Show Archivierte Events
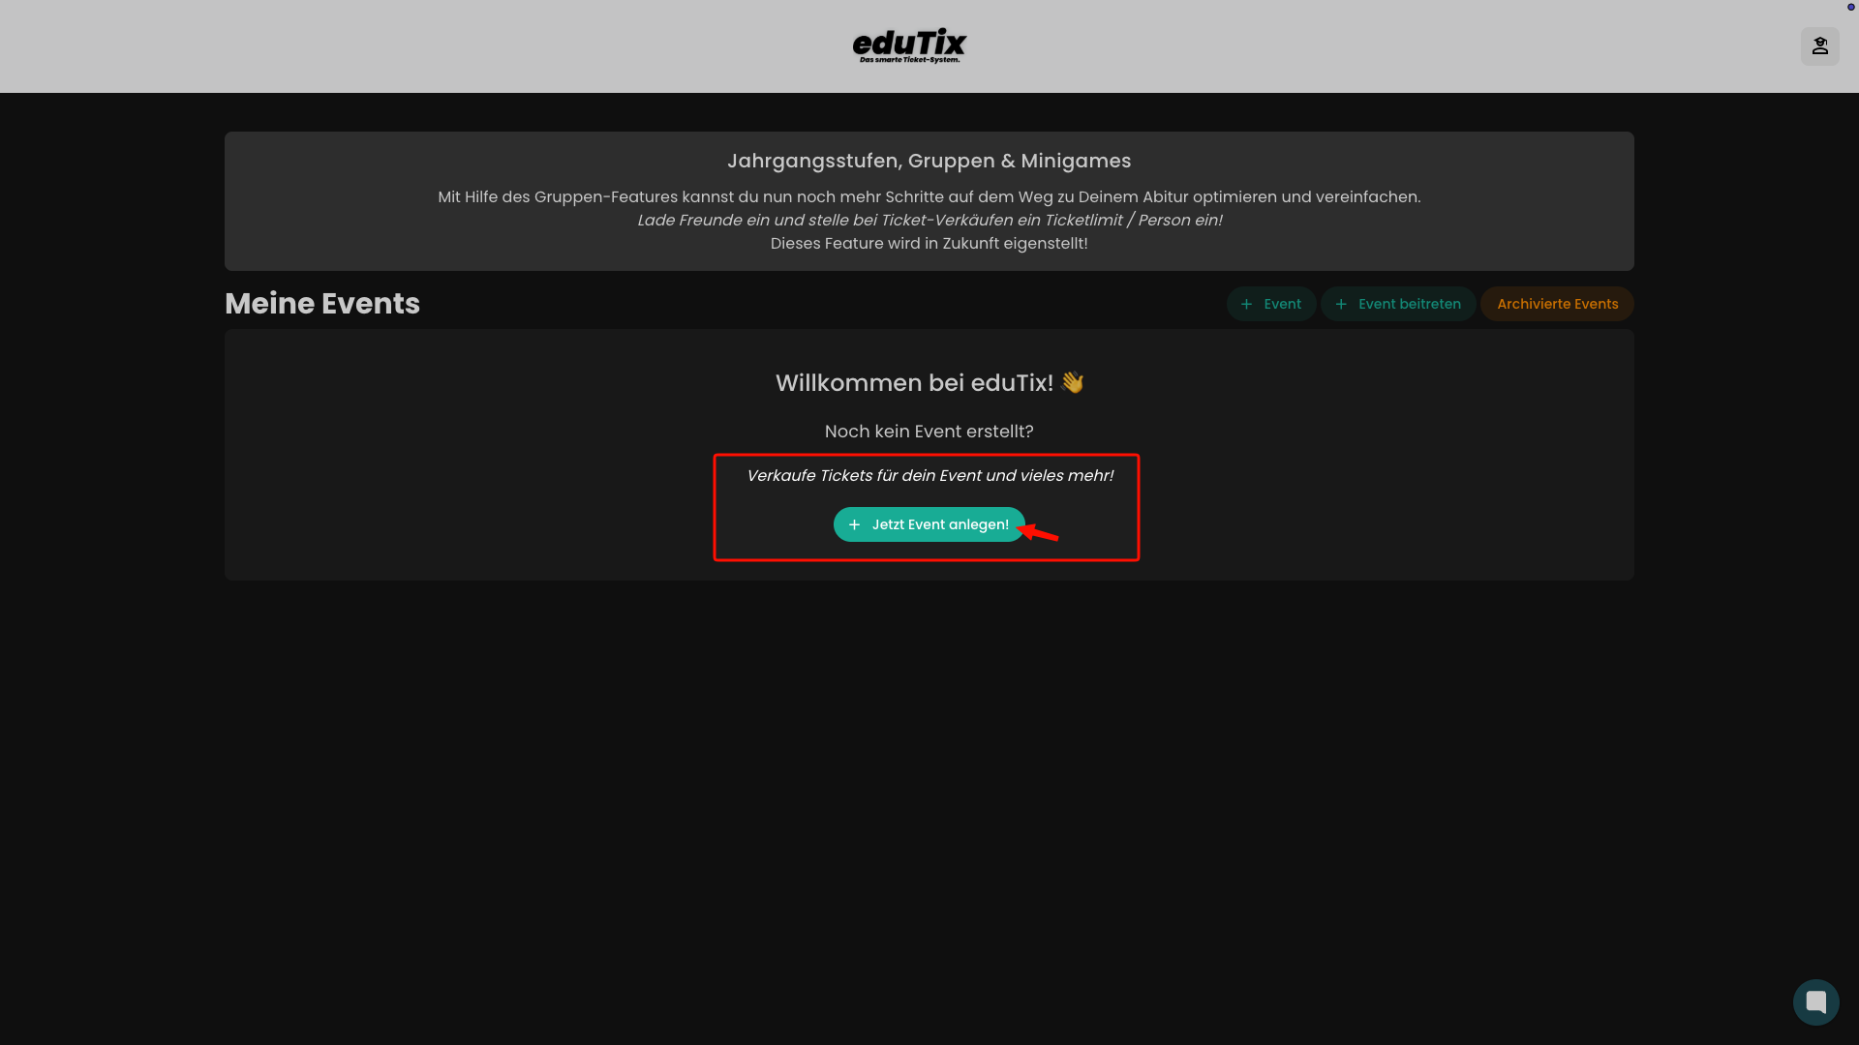Screen dimensions: 1859x1045 pos(1557,304)
